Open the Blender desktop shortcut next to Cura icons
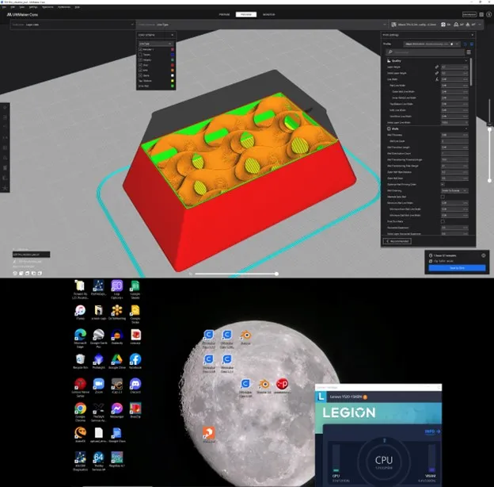The width and height of the screenshot is (494, 487). click(245, 337)
